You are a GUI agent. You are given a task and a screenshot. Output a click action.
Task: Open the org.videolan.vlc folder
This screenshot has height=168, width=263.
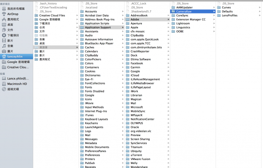coord(147,131)
